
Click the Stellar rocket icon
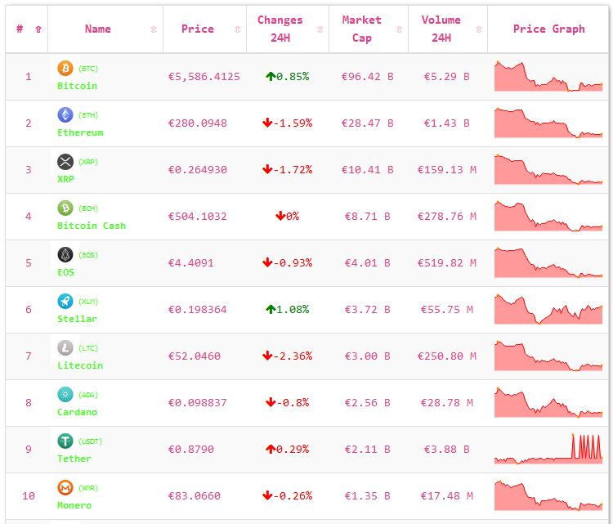pos(65,301)
